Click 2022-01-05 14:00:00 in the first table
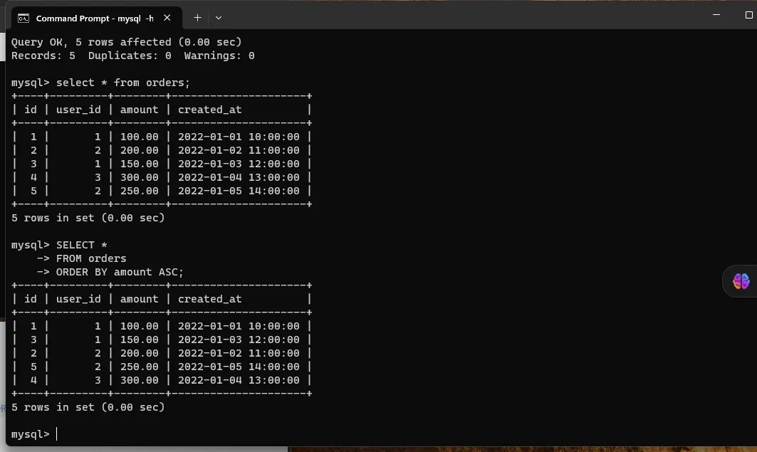This screenshot has height=452, width=757. pos(239,191)
